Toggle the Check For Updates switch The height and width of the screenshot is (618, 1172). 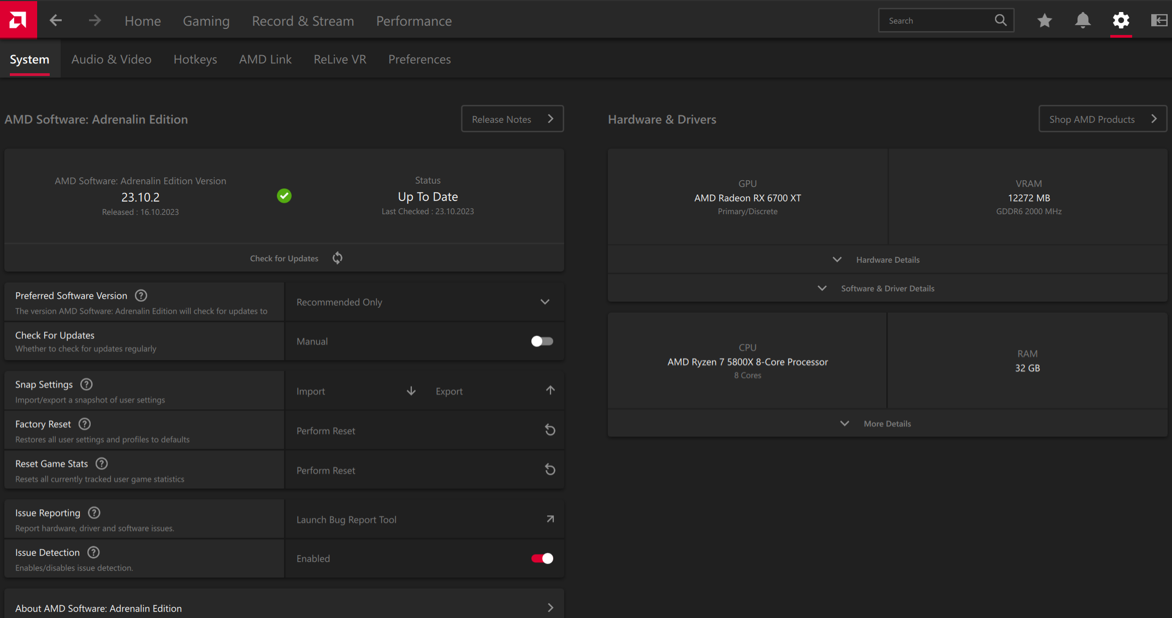coord(542,342)
